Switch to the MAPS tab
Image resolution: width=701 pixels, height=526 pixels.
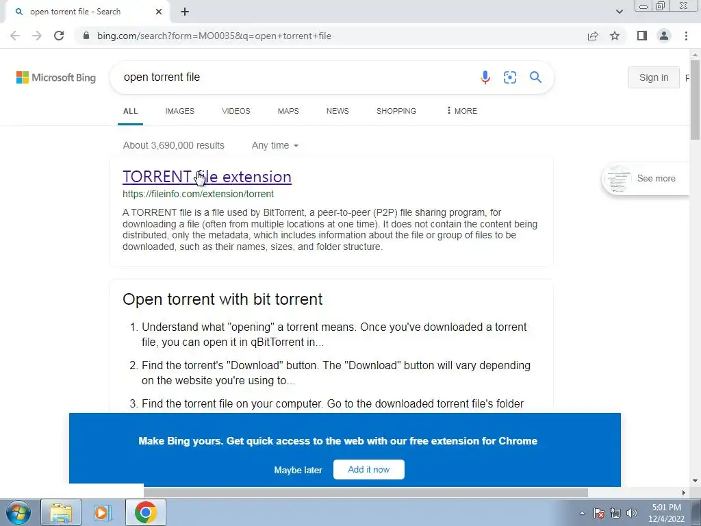pyautogui.click(x=288, y=111)
